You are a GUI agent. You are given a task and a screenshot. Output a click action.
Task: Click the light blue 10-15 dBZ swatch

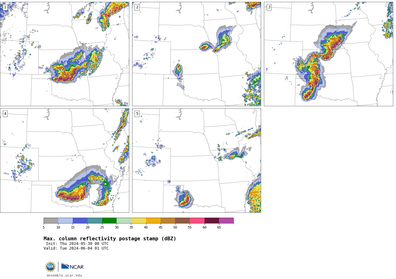click(x=65, y=221)
